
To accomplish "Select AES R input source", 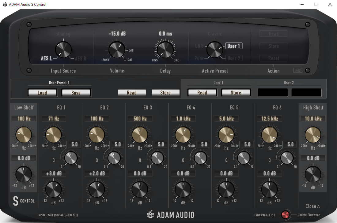I will click(x=81, y=59).
